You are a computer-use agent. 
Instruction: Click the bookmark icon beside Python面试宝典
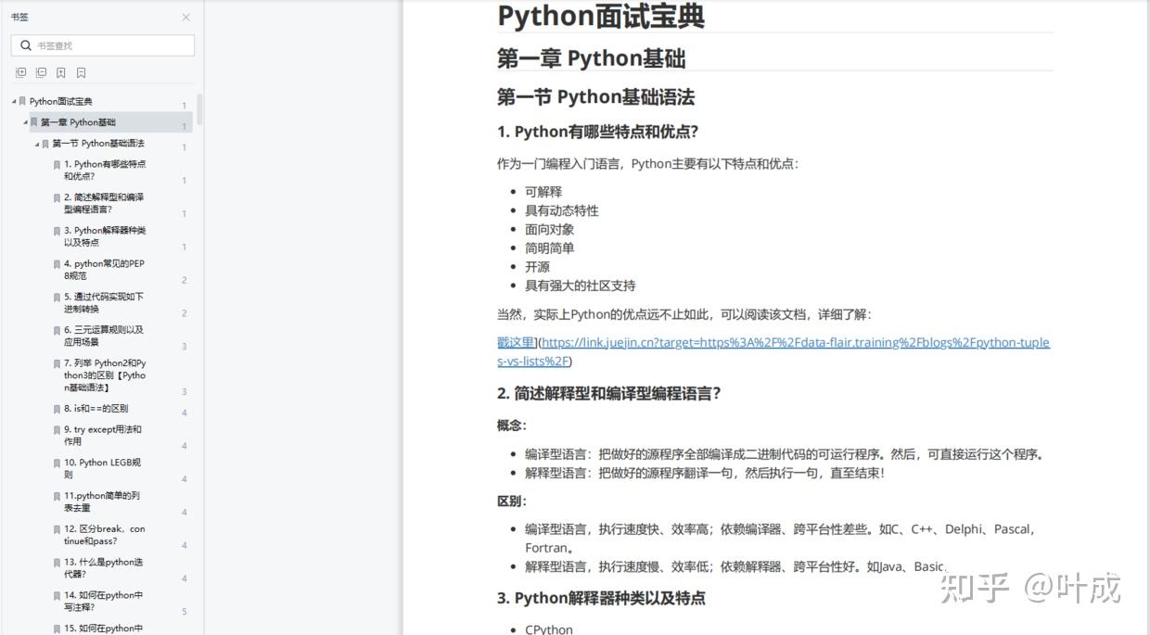click(21, 100)
